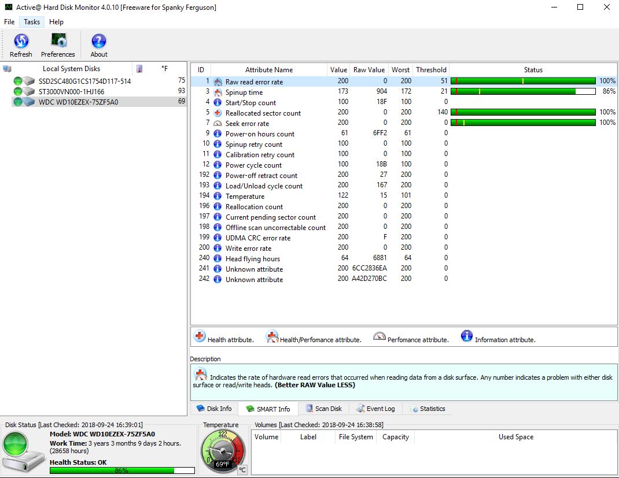Open the Tasks menu
619x478 pixels.
pyautogui.click(x=31, y=22)
